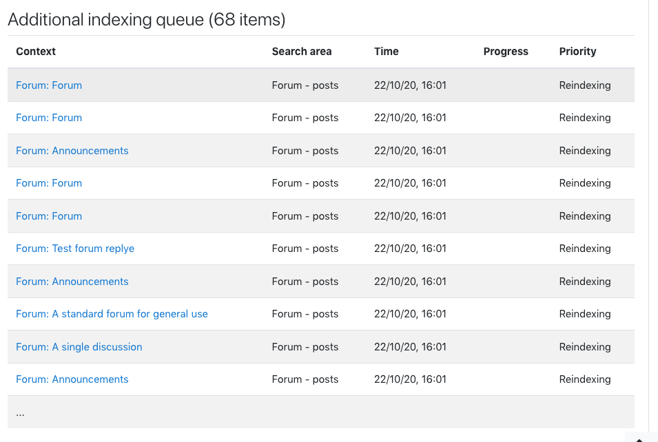Screen dimensions: 658x442
Task: Open the last Forum: Announcements link in the table
Action: tap(72, 379)
